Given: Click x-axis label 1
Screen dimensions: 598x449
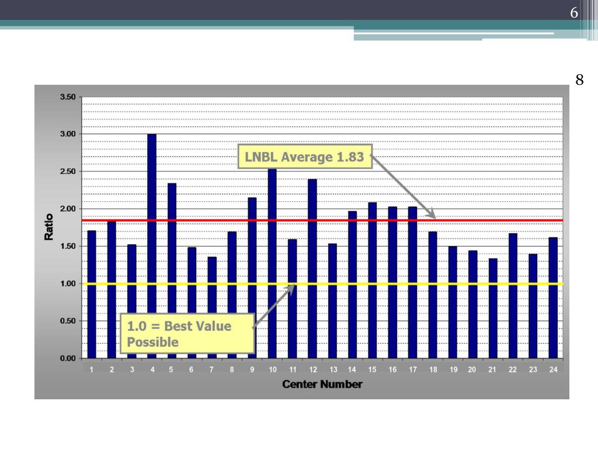Looking at the screenshot, I should (92, 369).
